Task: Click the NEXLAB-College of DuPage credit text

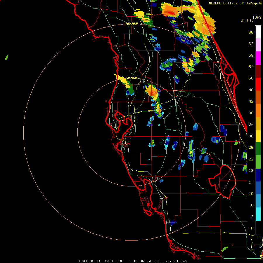Action: 235,3
